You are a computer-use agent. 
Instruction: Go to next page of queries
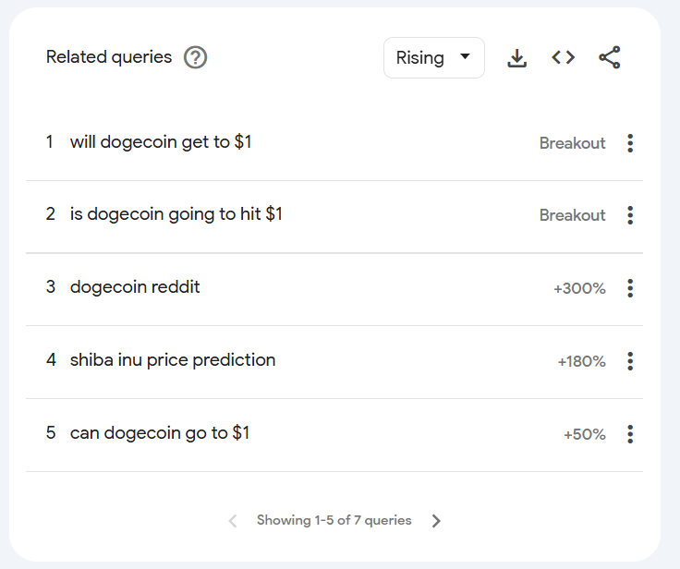tap(436, 520)
